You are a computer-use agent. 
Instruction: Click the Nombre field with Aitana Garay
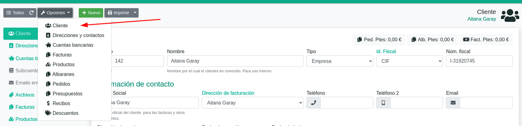click(x=235, y=61)
